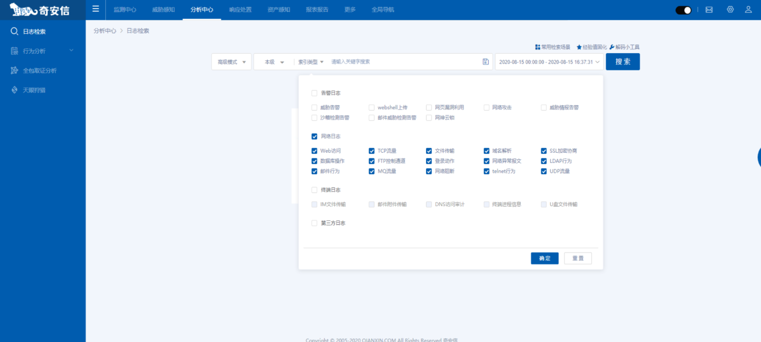Viewport: 761px width, 342px height.
Task: Click the 经验值固化 star icon
Action: pyautogui.click(x=579, y=47)
